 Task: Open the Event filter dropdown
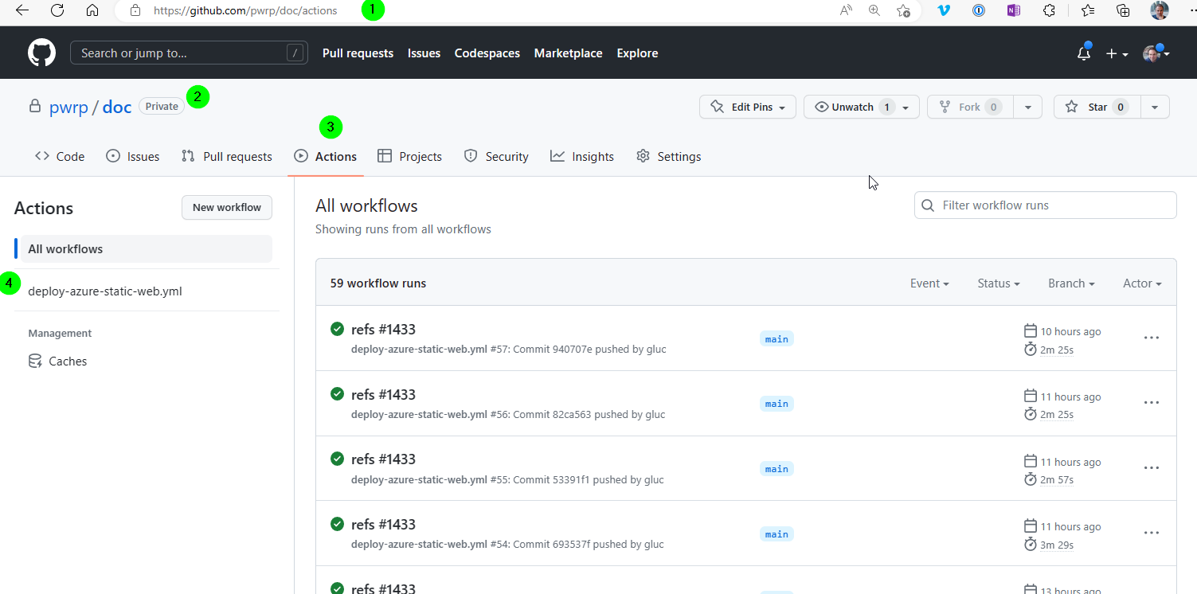(x=929, y=283)
